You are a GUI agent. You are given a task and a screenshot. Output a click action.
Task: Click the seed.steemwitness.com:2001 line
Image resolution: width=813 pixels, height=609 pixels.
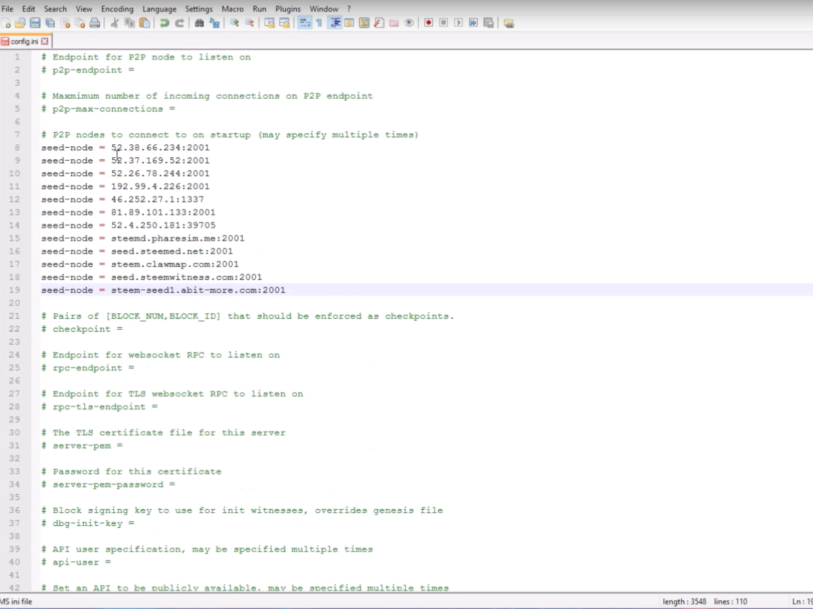pos(152,277)
